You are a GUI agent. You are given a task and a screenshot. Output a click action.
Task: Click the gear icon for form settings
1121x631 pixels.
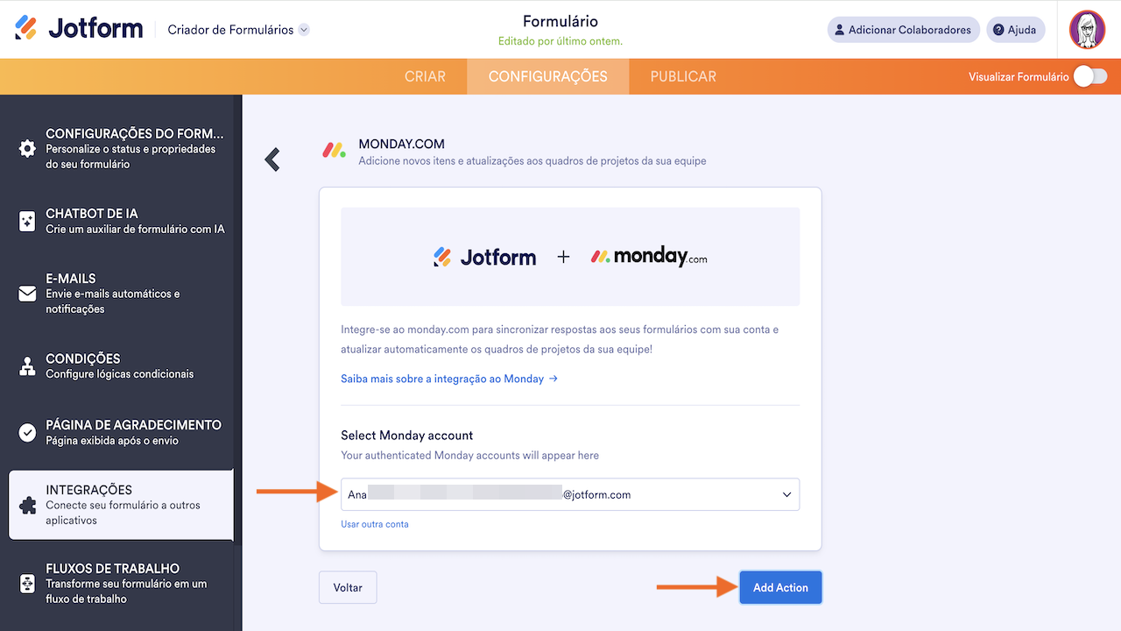27,148
